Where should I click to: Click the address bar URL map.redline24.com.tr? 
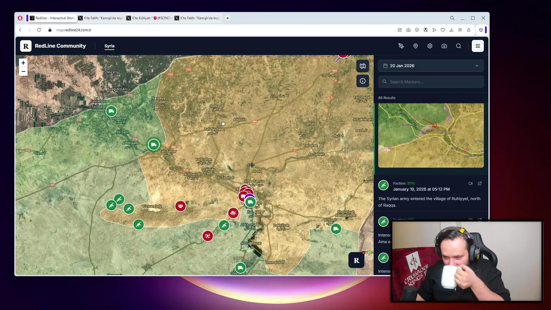(74, 30)
